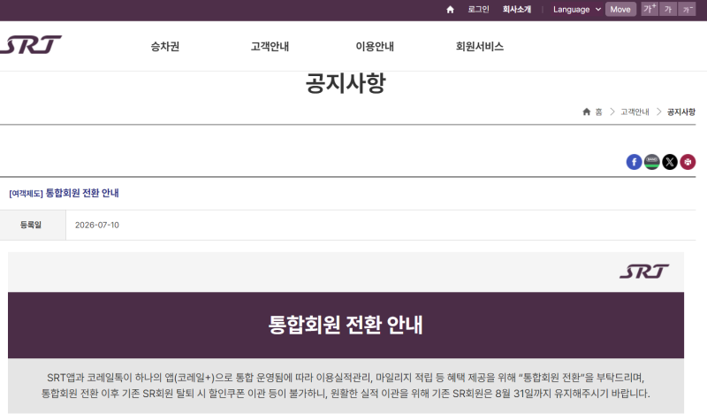Click the 공지사항 page heading
The image size is (707, 414).
tap(346, 83)
